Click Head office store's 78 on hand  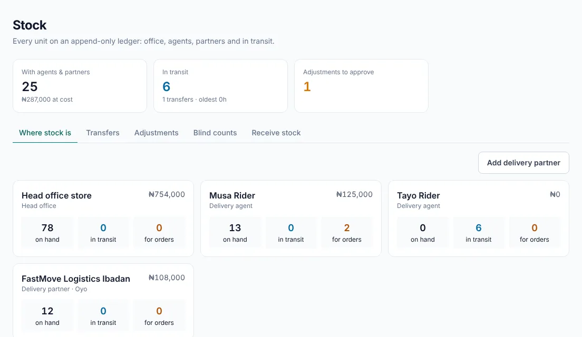[47, 232]
